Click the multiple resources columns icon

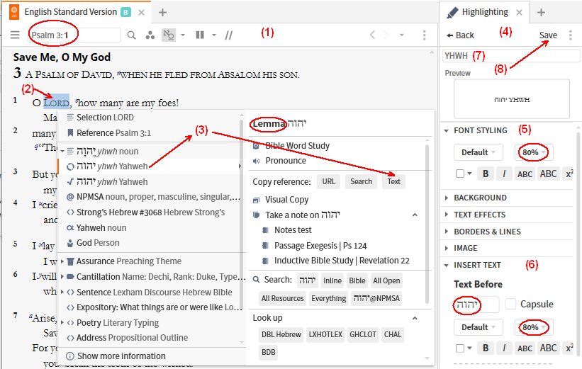click(200, 35)
